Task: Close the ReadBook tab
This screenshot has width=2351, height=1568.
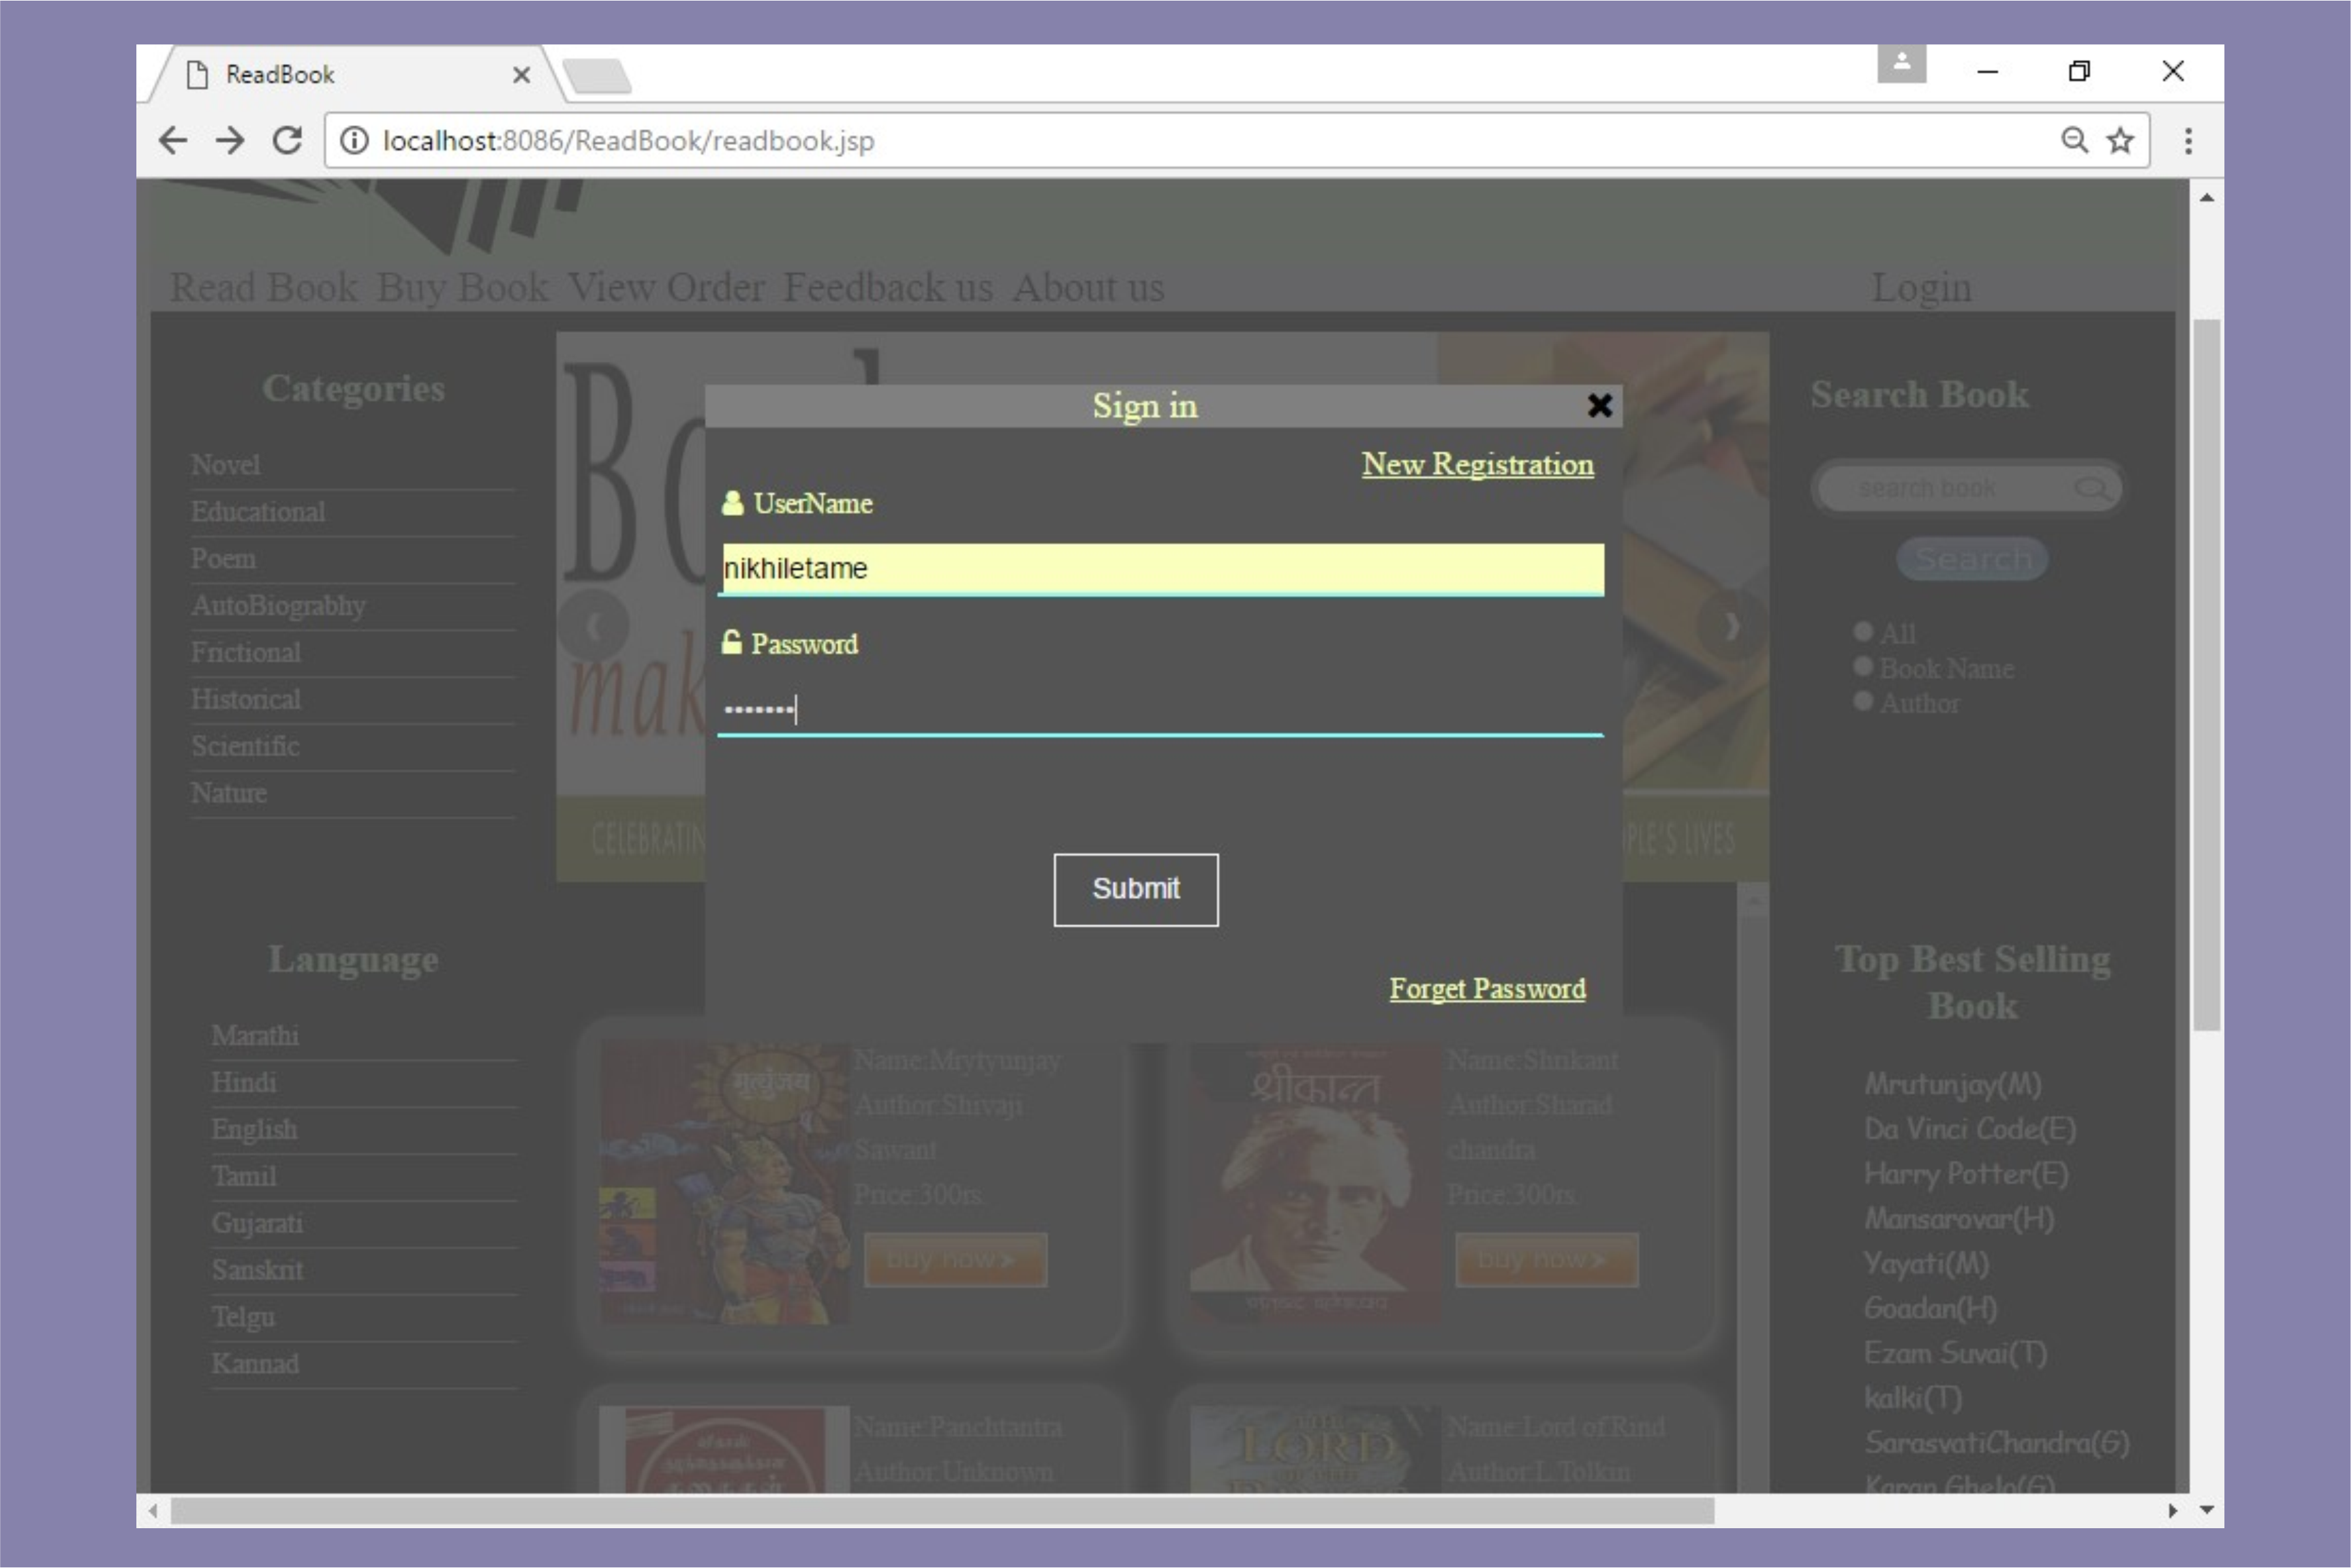Action: pyautogui.click(x=521, y=75)
